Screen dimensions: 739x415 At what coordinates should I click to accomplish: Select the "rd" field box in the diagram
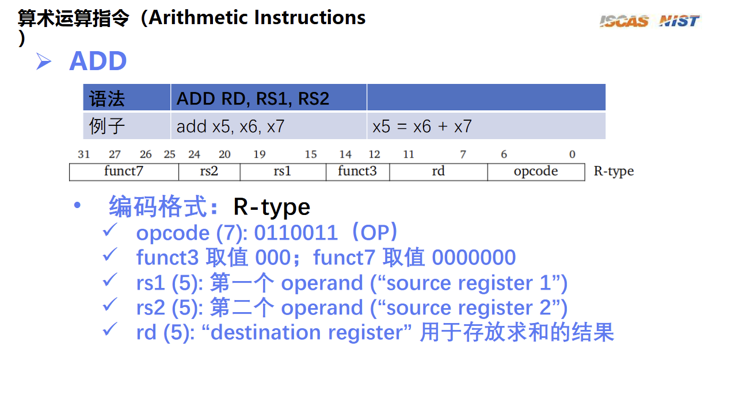click(439, 172)
